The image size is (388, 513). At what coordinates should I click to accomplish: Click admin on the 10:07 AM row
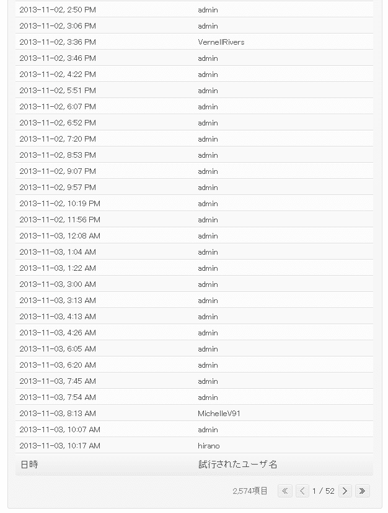(208, 430)
